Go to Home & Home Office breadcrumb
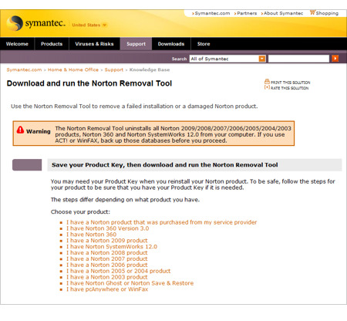Screen dimensions: 347x321 pos(73,69)
